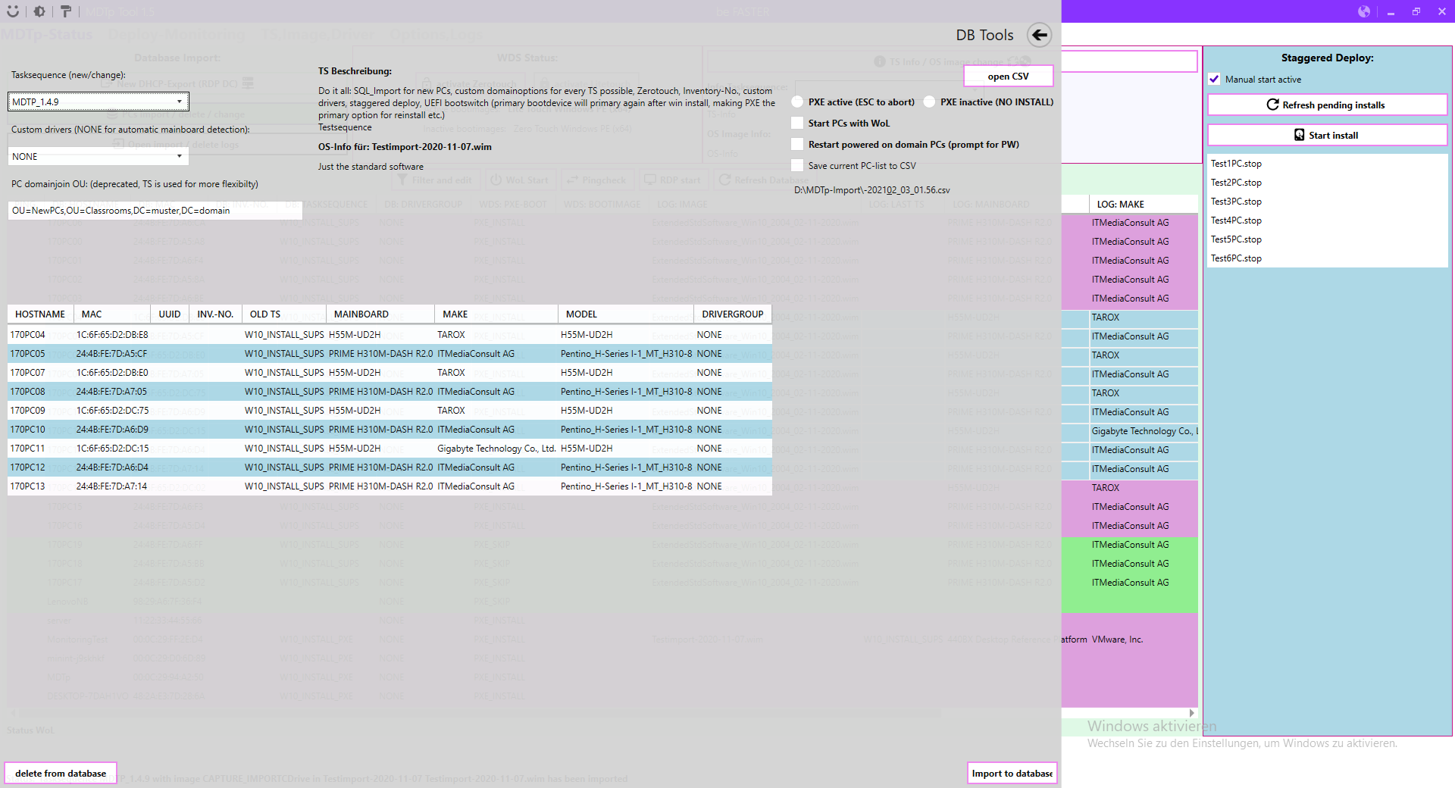Viewport: 1455px width, 788px height.
Task: Click the Start install button
Action: [x=1326, y=135]
